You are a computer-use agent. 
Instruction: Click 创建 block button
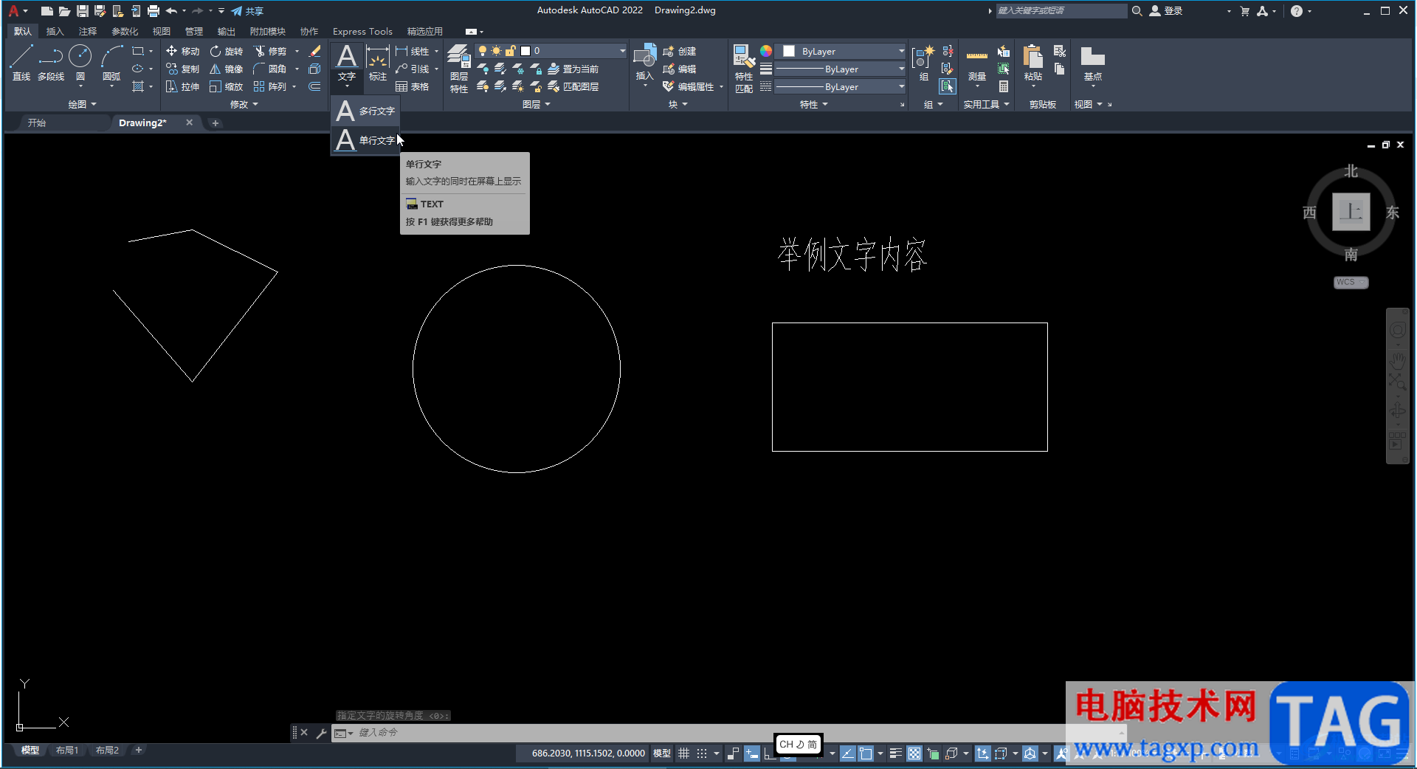coord(680,51)
